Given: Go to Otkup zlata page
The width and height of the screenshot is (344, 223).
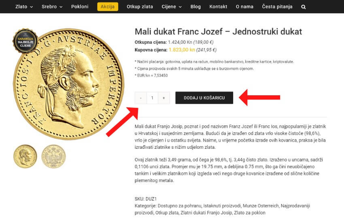Looking at the screenshot, I should (x=140, y=7).
